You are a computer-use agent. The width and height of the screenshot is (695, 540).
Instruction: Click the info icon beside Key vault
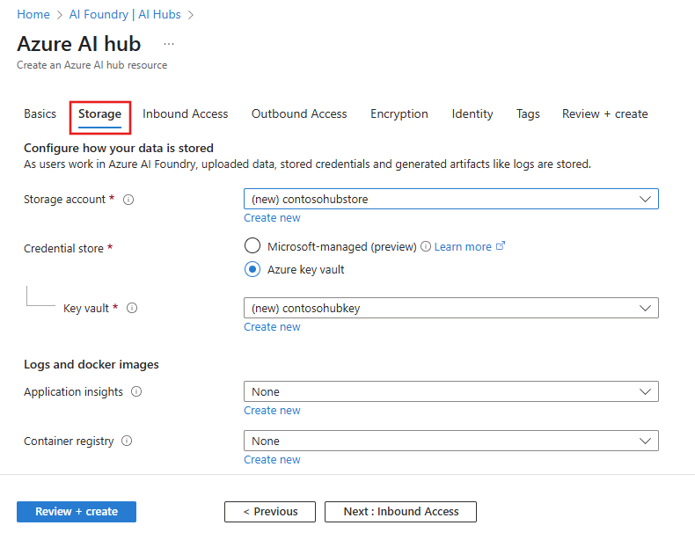click(x=133, y=309)
